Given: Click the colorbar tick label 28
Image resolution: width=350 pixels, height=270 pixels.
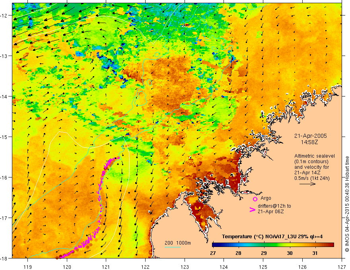Looking at the screenshot, I should coord(238,253).
